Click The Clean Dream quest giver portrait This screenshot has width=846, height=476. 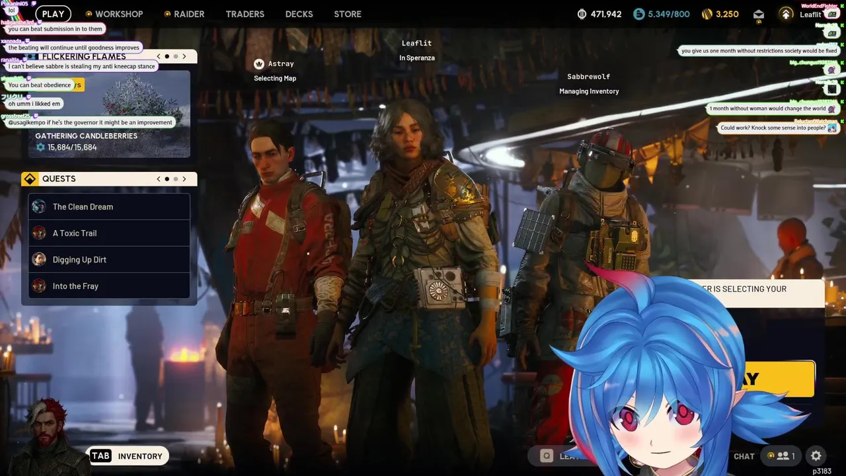pyautogui.click(x=39, y=206)
